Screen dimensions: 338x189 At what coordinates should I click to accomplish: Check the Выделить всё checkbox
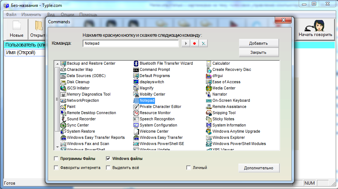(x=108, y=168)
